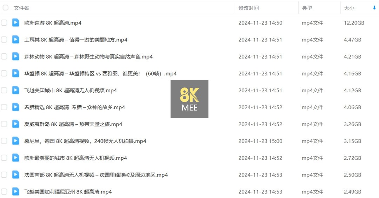
Task: Sort by the 文件名 column header
Action: click(x=21, y=8)
